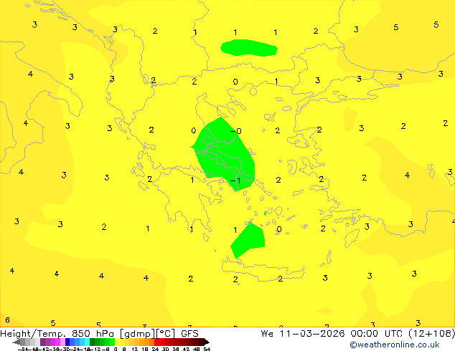Click the tiny green dot among the Cyclades islands

click(x=265, y=213)
